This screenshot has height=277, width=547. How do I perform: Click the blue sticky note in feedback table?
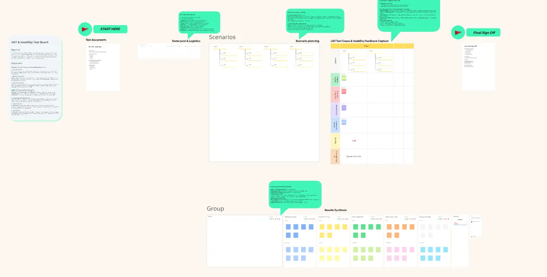click(x=344, y=122)
